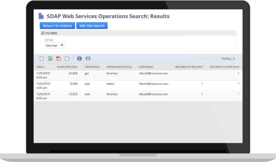Sort by the Operation column header

[92, 67]
